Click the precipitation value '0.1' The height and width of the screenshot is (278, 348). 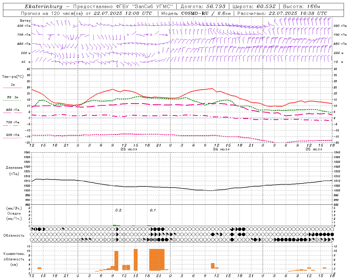pyautogui.click(x=153, y=210)
